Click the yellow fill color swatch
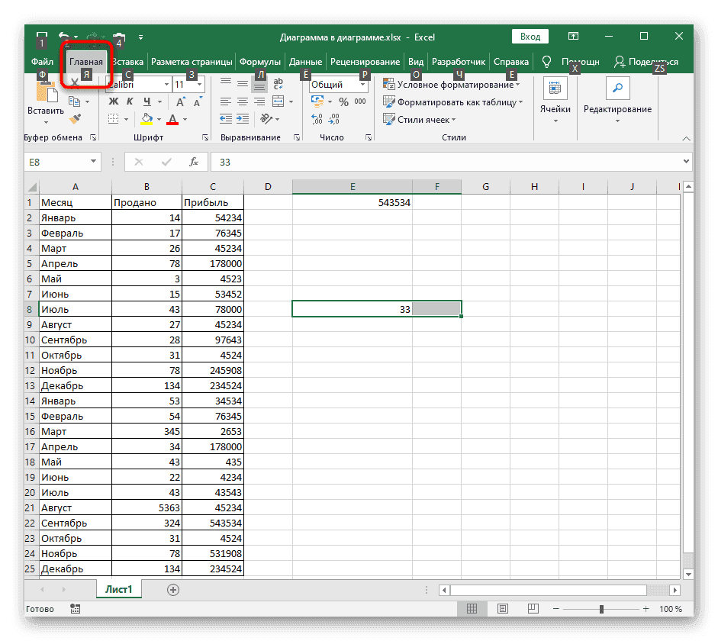This screenshot has height=641, width=718. pos(147,118)
